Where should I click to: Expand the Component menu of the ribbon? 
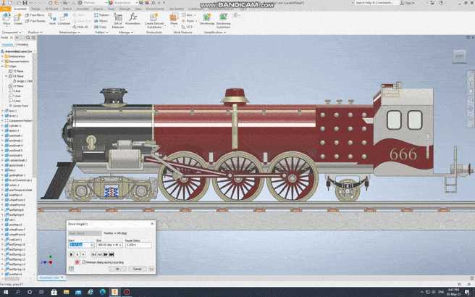click(x=12, y=32)
